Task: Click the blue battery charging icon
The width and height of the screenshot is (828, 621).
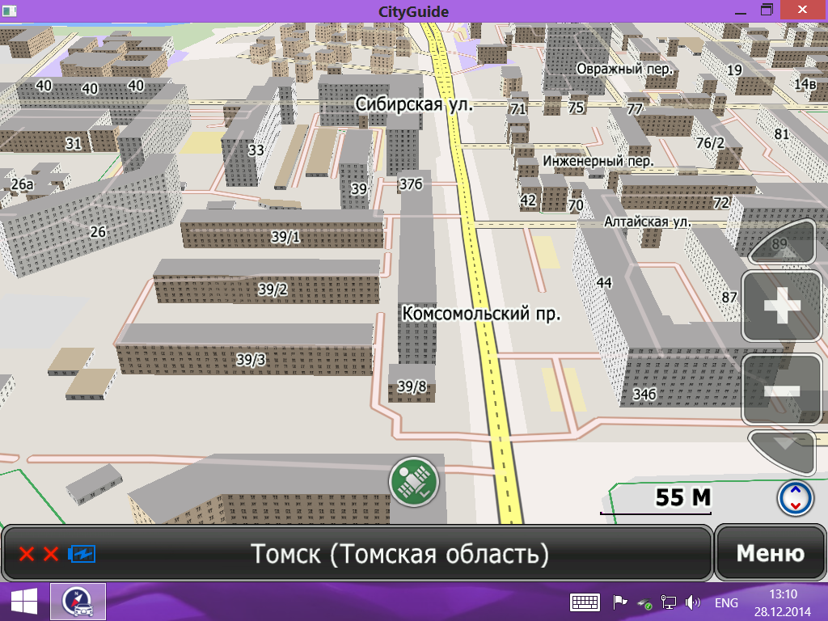Action: click(x=82, y=554)
